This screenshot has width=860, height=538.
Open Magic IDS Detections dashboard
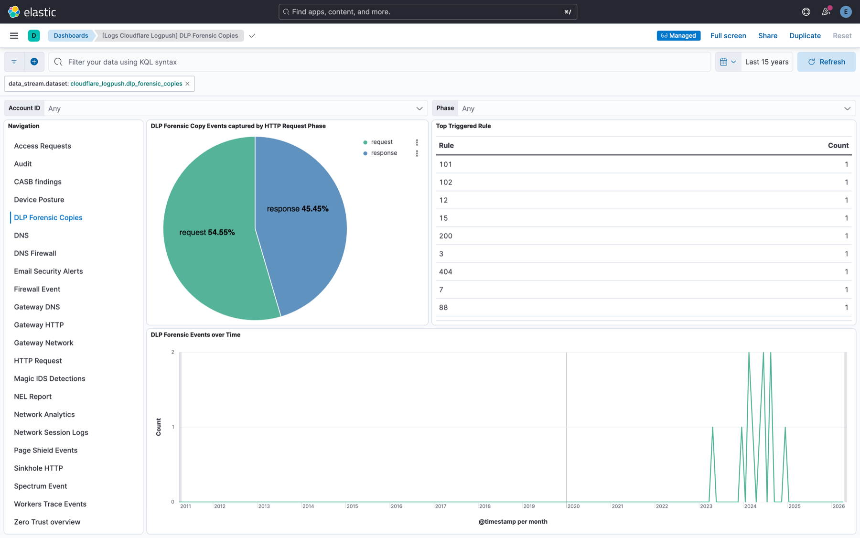click(x=50, y=379)
